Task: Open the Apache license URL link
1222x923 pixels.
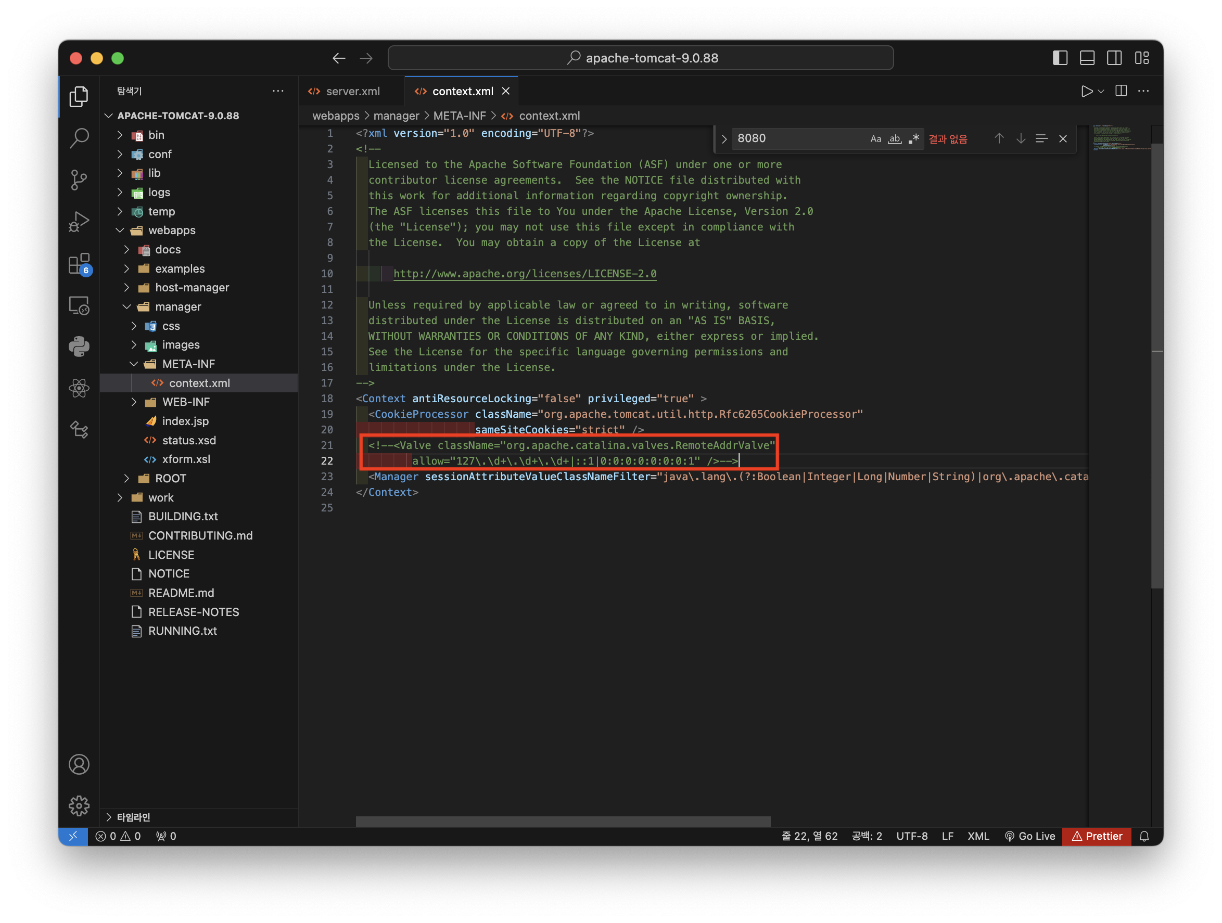Action: point(524,274)
